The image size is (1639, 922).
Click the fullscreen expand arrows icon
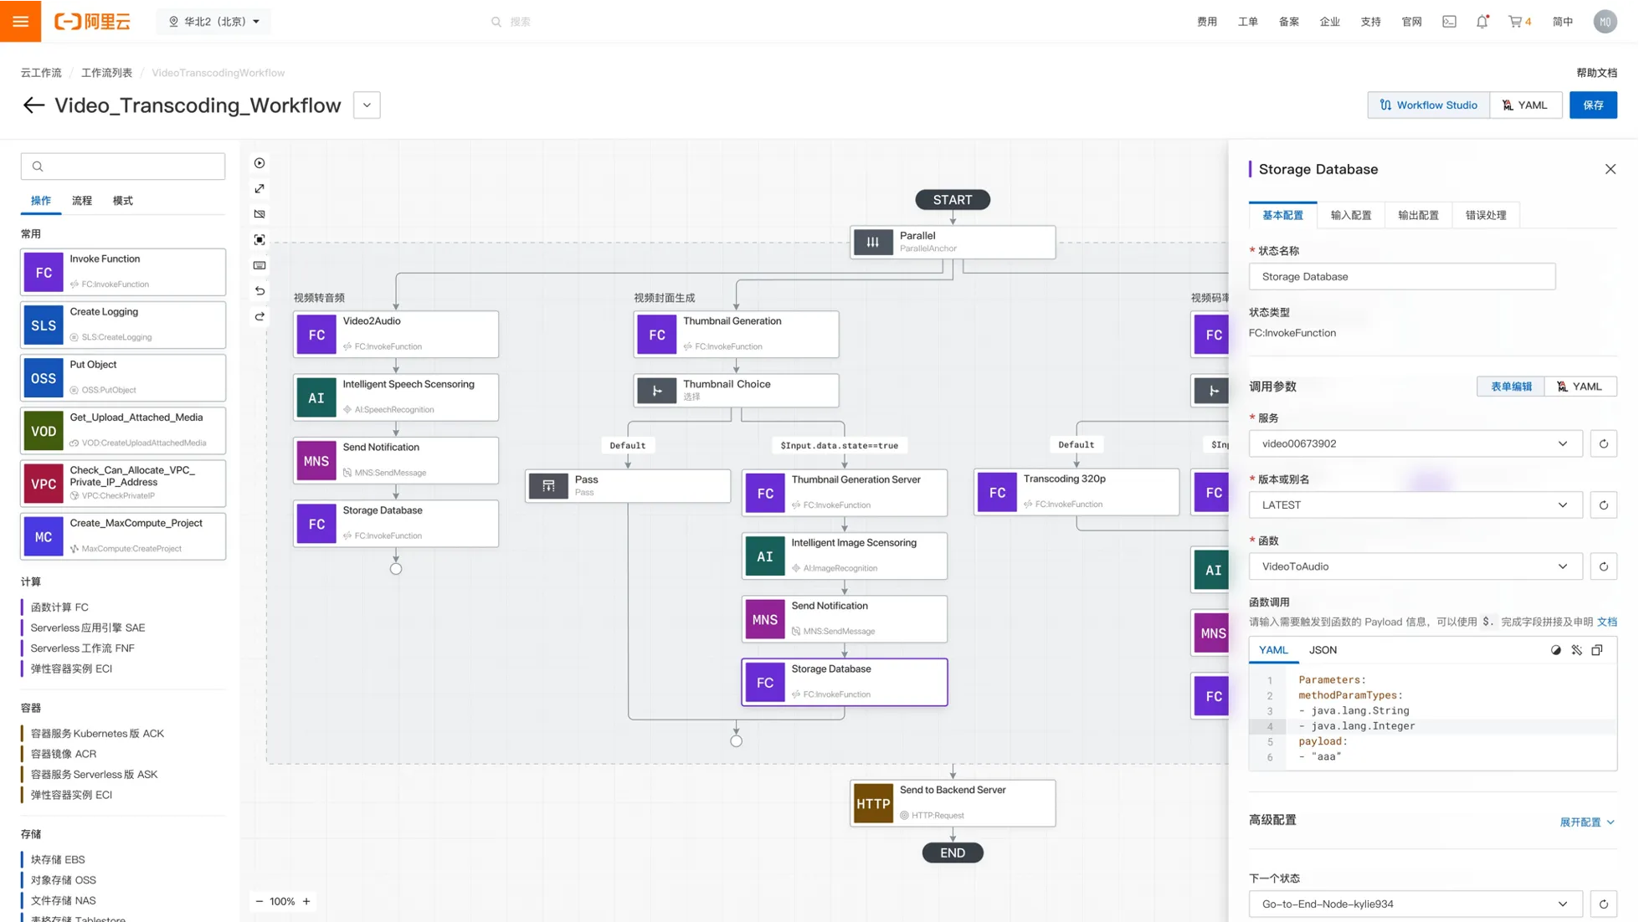point(259,189)
